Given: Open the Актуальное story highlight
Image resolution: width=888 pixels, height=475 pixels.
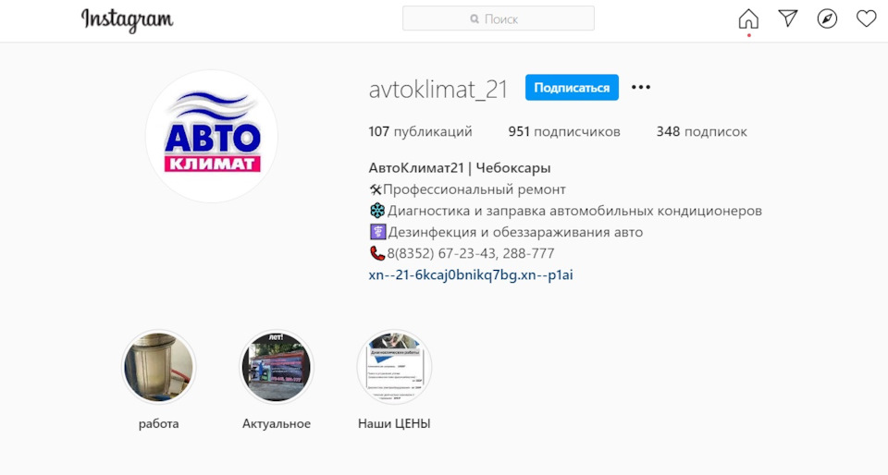Looking at the screenshot, I should tap(277, 367).
